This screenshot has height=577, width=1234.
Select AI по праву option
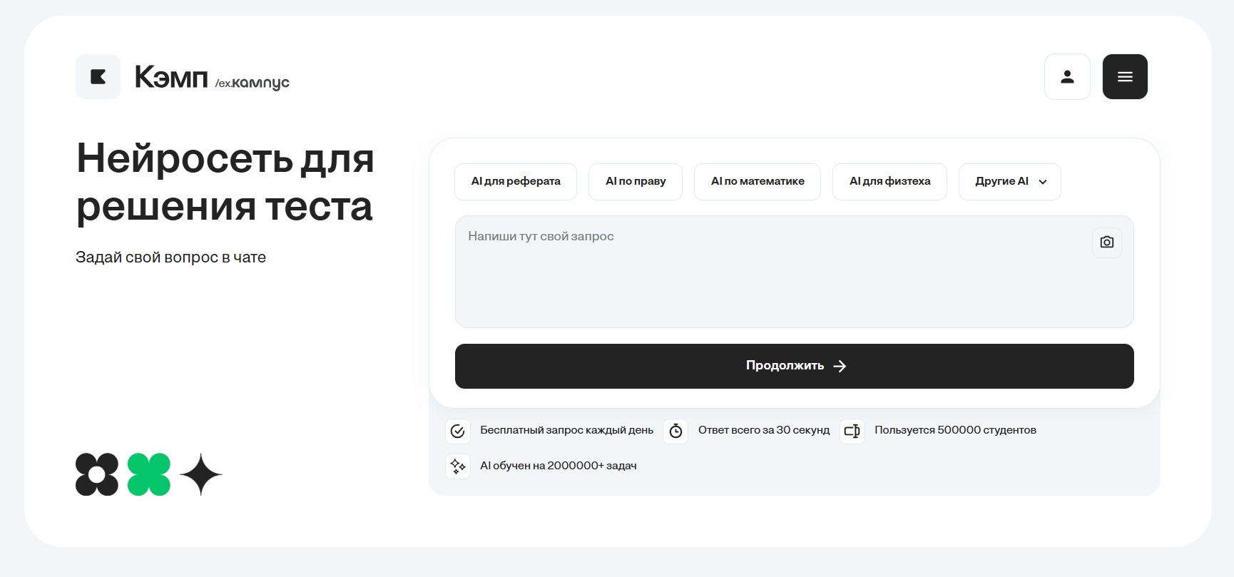coord(636,182)
